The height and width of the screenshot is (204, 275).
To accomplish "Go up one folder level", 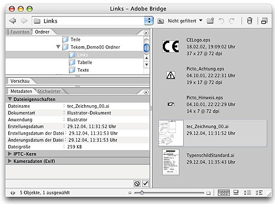I will [x=161, y=21].
